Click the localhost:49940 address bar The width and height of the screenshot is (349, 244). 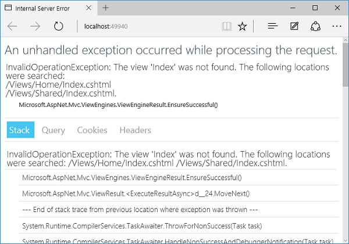pyautogui.click(x=145, y=27)
